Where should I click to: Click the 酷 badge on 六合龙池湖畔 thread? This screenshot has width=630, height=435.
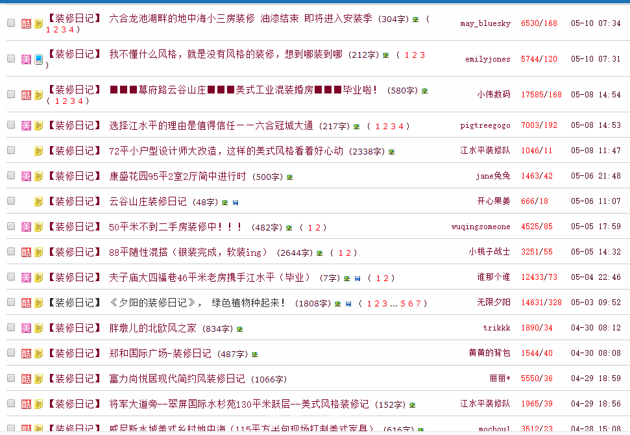tap(26, 23)
